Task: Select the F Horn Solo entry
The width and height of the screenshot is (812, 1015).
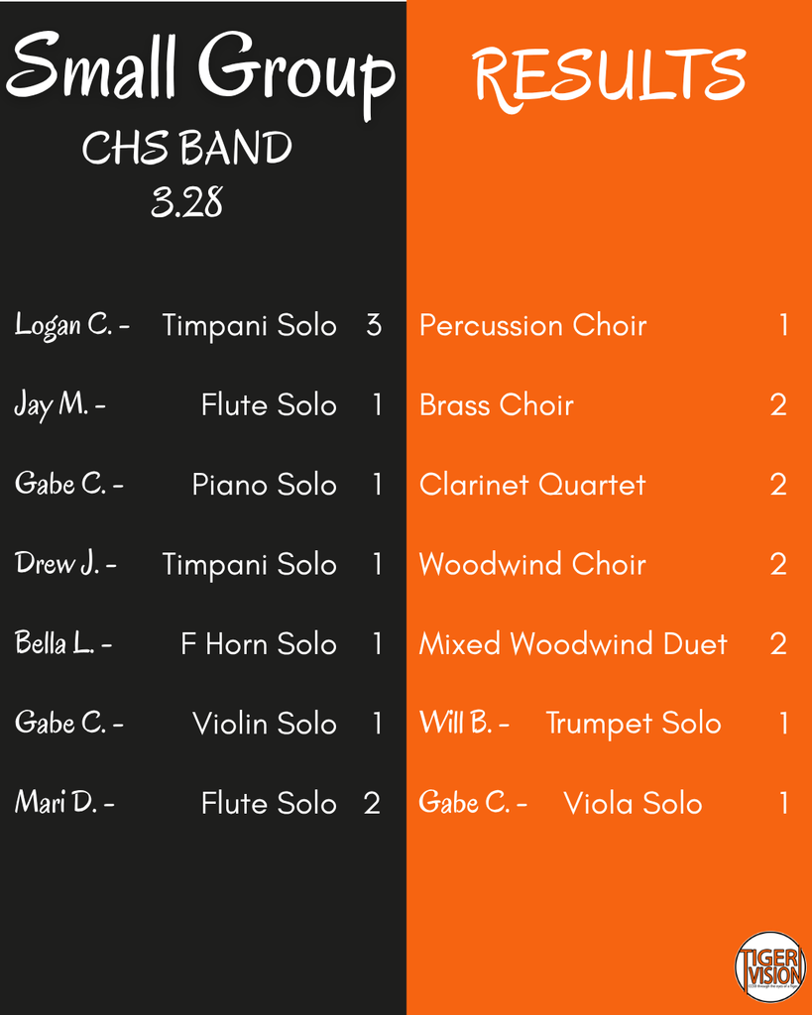Action: [x=258, y=644]
